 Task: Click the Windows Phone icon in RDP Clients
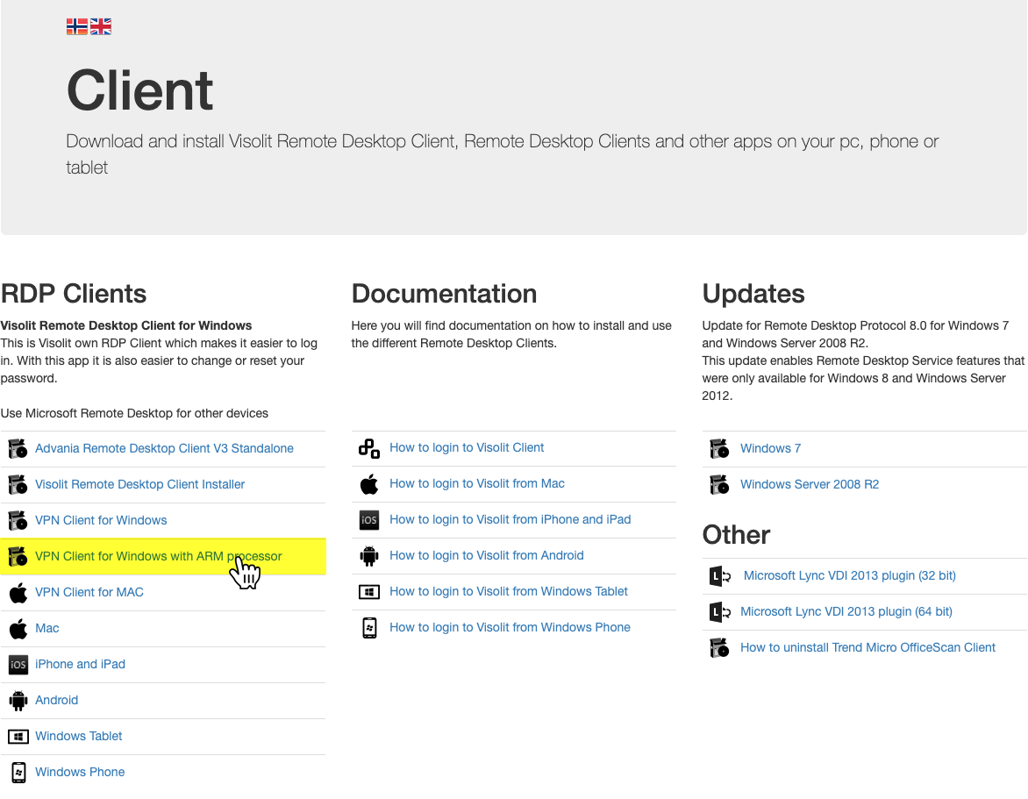pos(18,772)
